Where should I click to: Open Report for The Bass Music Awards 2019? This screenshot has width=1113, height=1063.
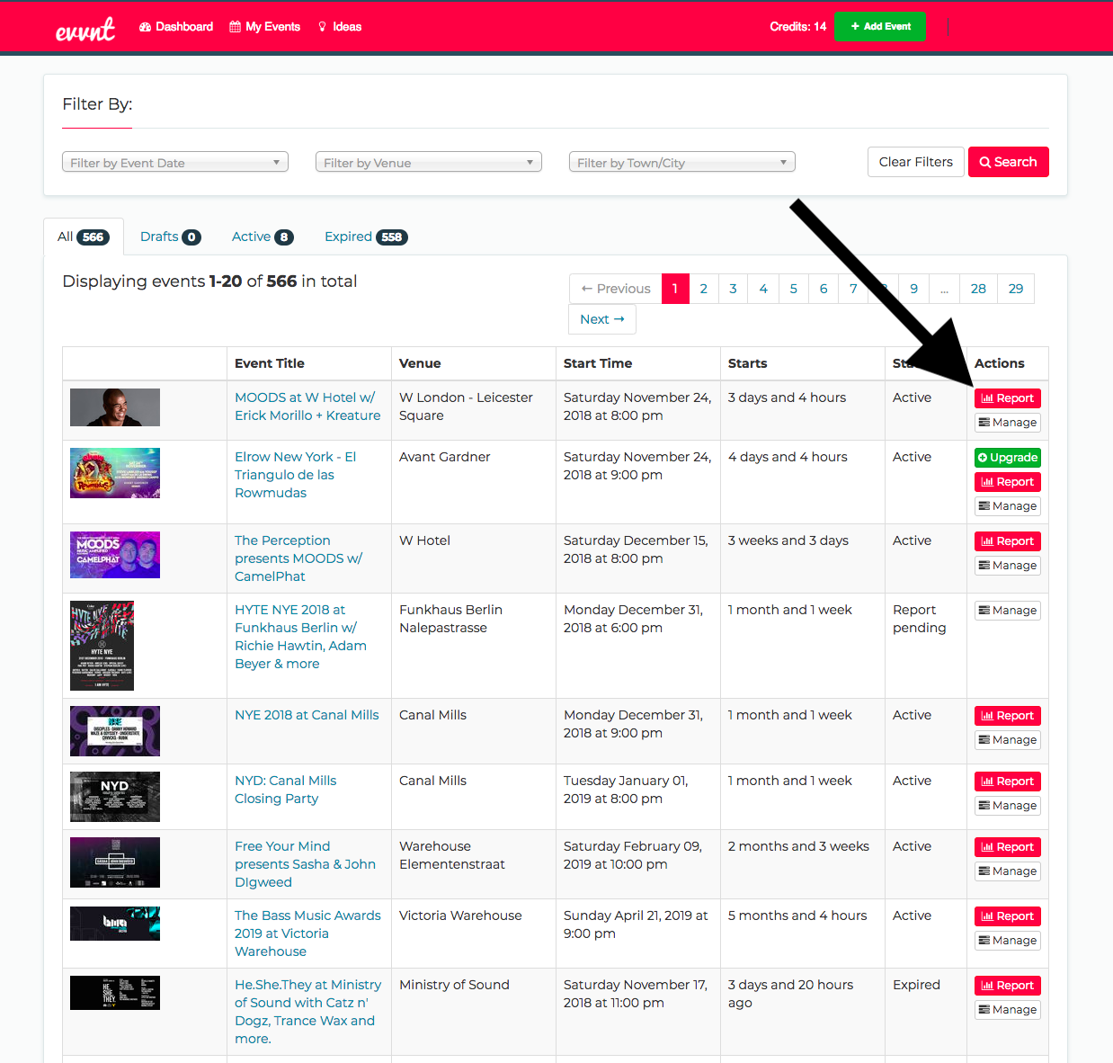pyautogui.click(x=1008, y=916)
